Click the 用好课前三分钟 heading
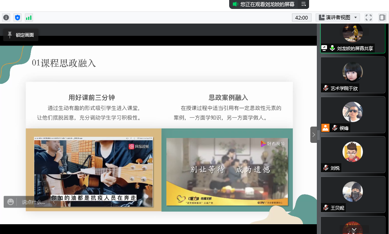The width and height of the screenshot is (389, 234). pos(92,98)
